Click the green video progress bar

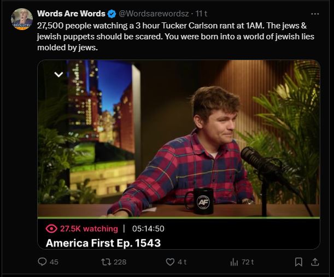(x=179, y=217)
